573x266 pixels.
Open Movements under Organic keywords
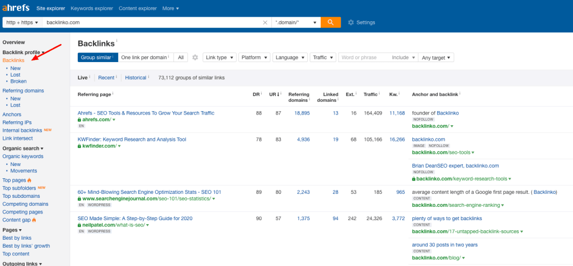(x=24, y=171)
